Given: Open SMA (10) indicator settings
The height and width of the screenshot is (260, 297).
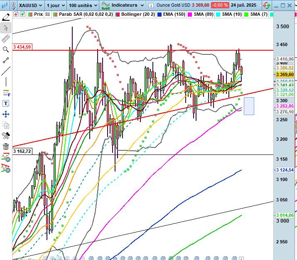Looking at the screenshot, I should click(232, 14).
